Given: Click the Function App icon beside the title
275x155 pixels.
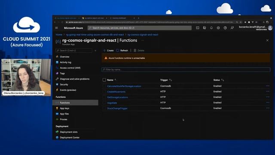Looking at the screenshot, I should coord(58,41).
